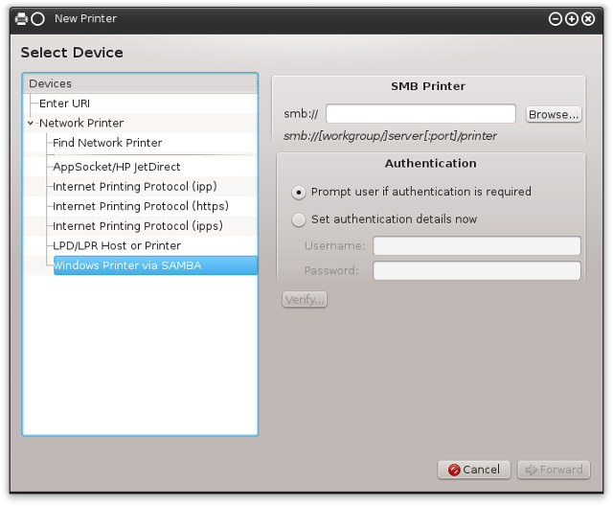Viewport: 613px width, 506px height.
Task: Click the Verify button
Action: [x=305, y=300]
